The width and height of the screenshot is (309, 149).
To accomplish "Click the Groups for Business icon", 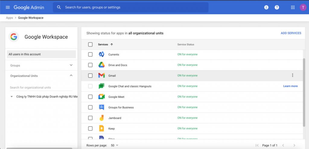I will (x=101, y=107).
